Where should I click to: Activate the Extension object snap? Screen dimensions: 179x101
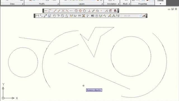[x=71, y=11]
